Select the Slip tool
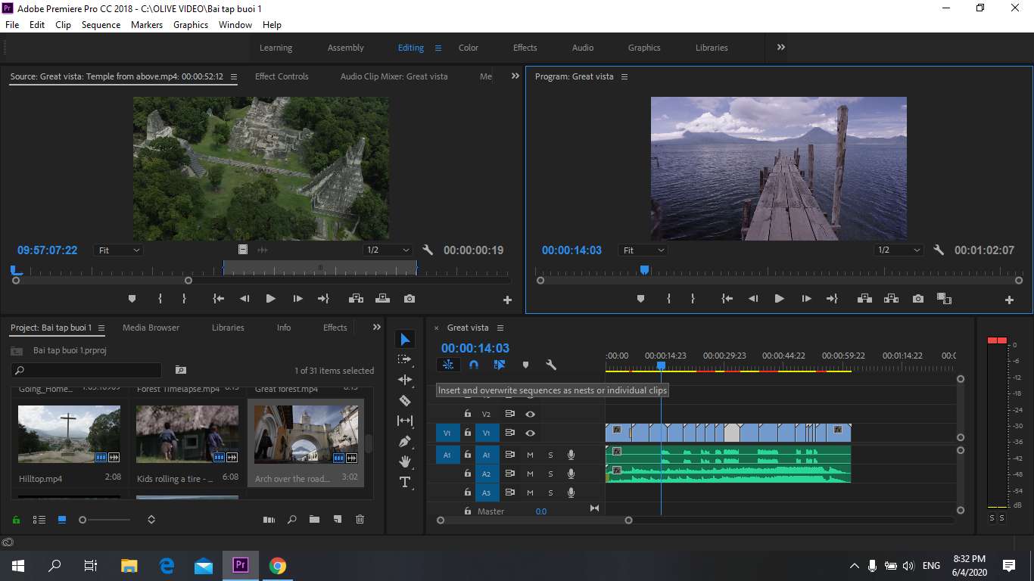 click(405, 421)
